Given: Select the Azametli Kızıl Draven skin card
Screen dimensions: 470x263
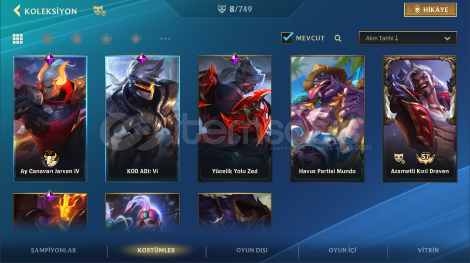Looking at the screenshot, I should click(419, 119).
